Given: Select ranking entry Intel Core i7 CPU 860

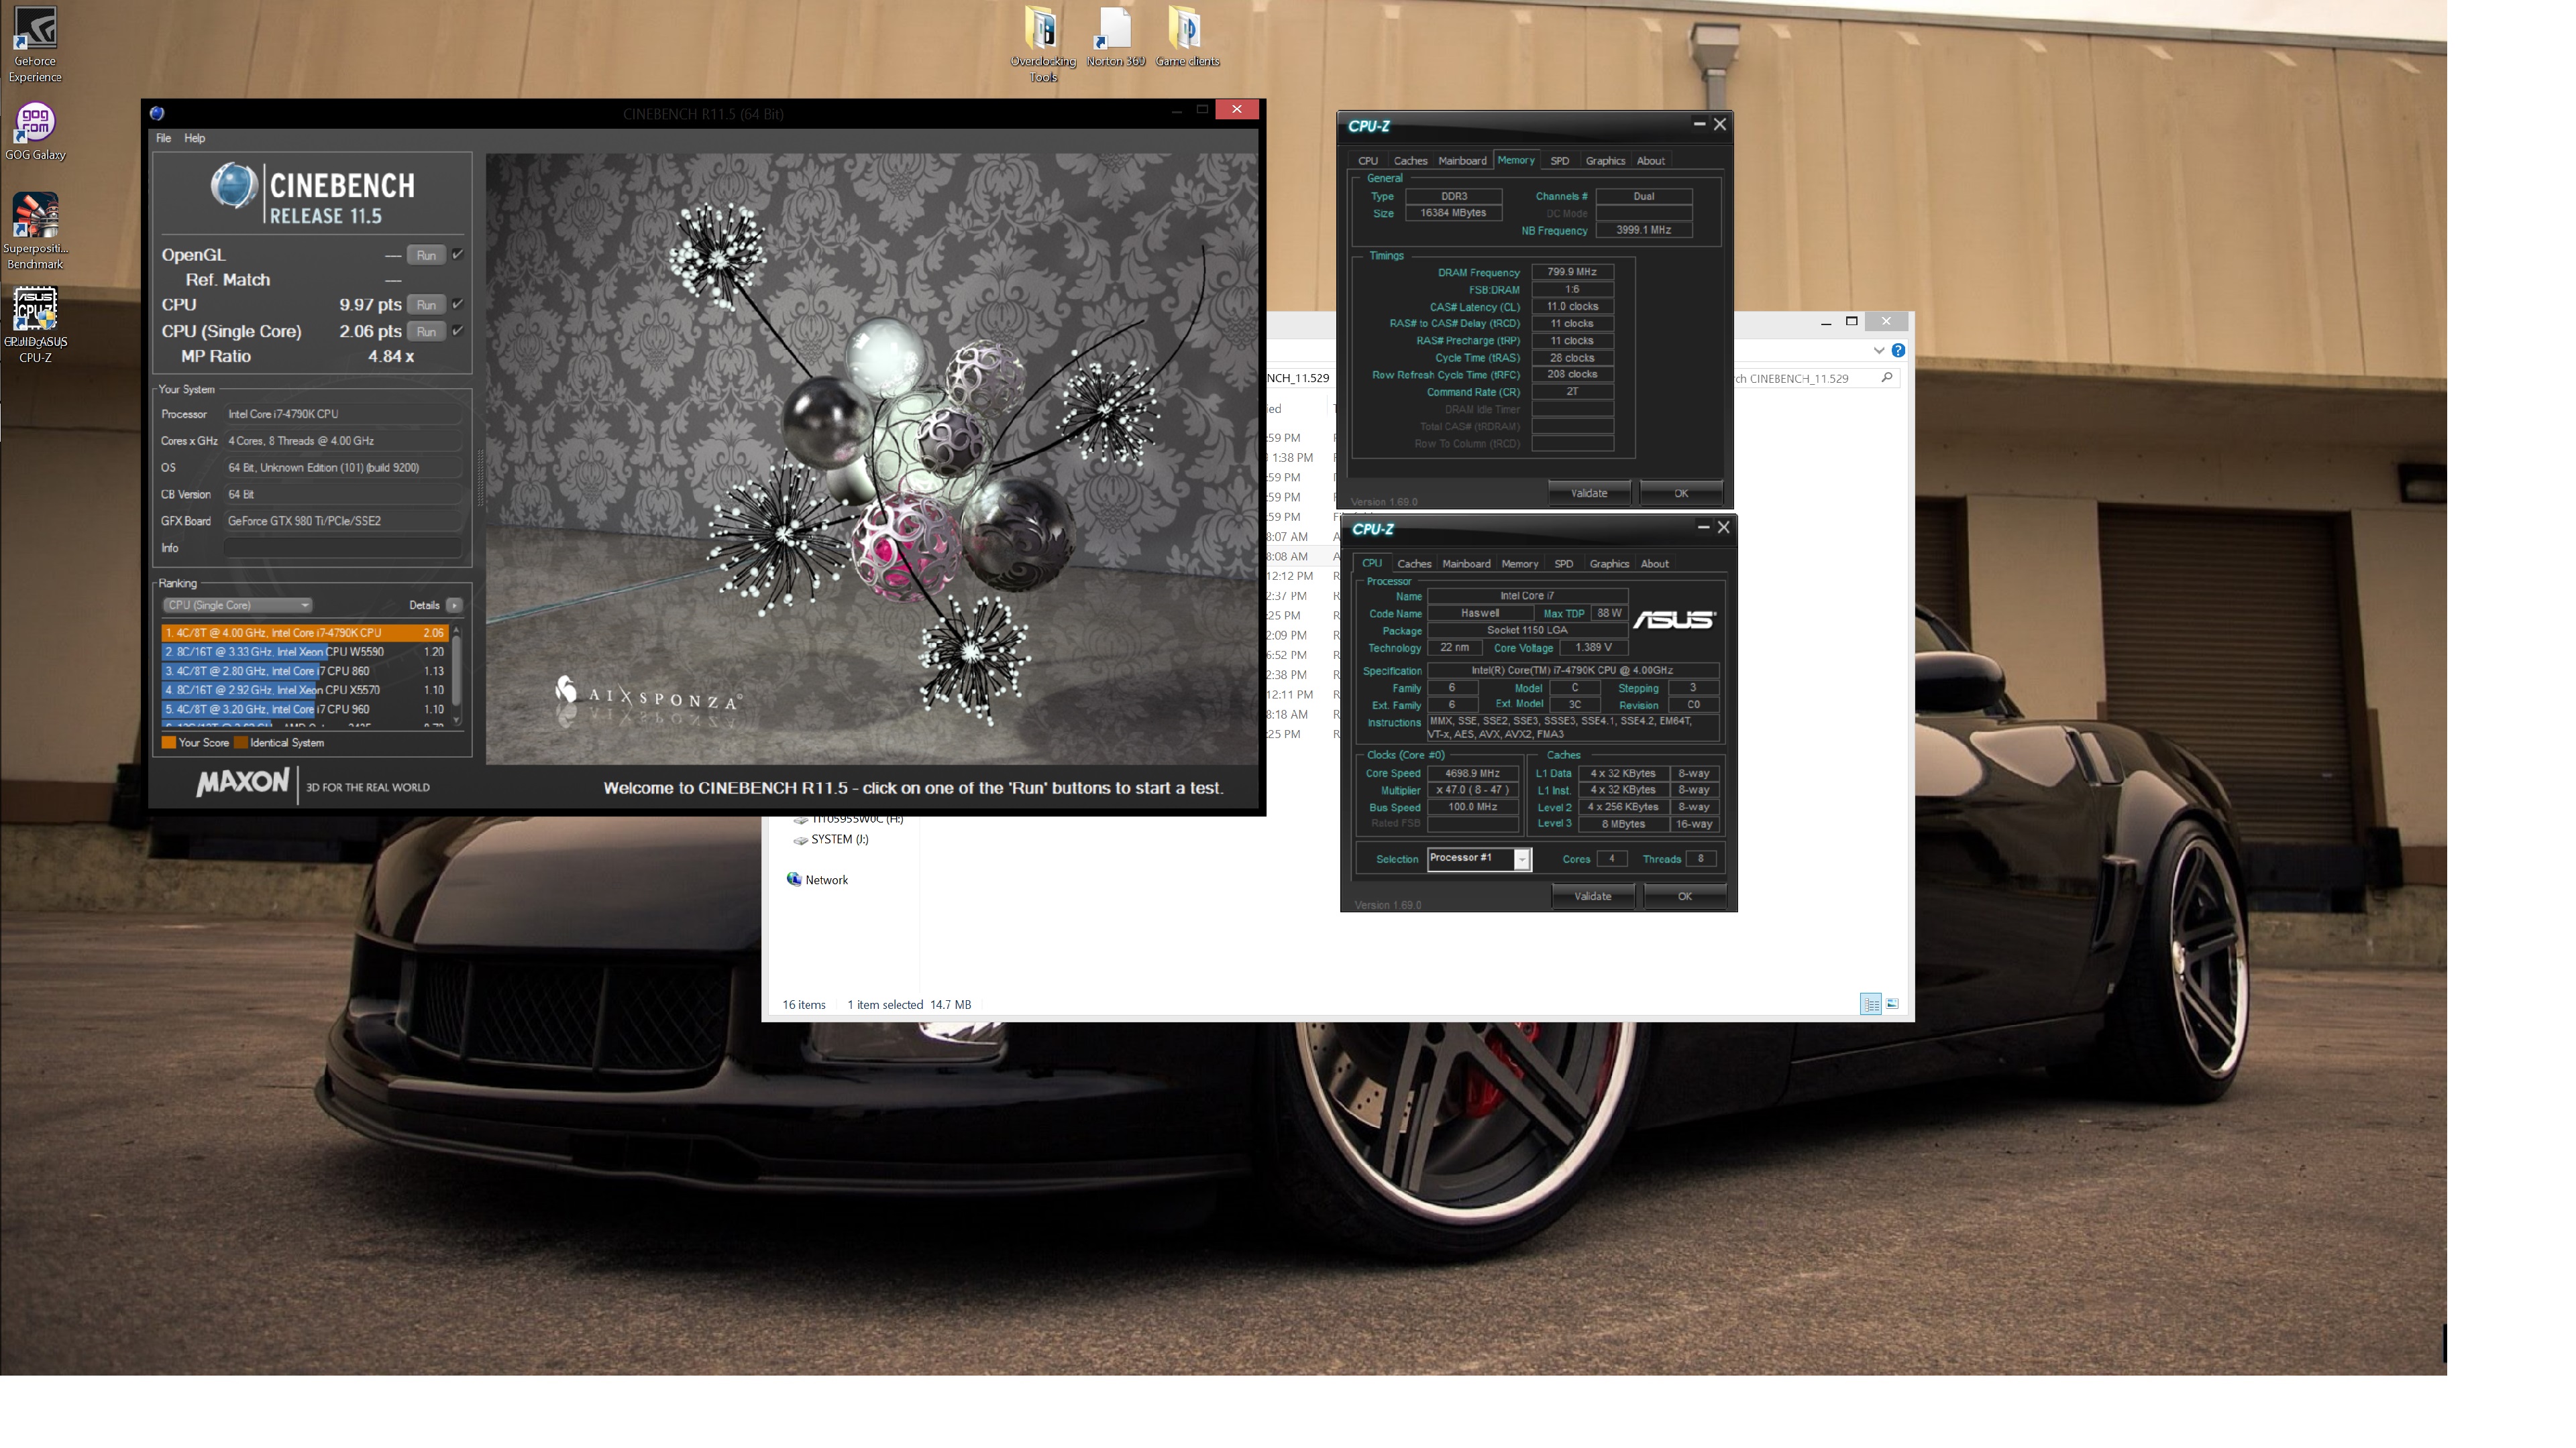Looking at the screenshot, I should [305, 670].
